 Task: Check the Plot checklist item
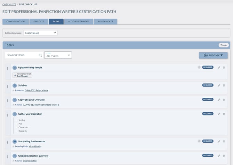tap(16, 124)
